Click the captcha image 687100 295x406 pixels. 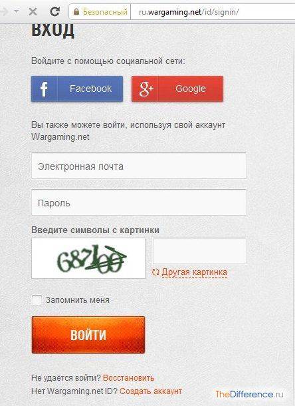(x=88, y=258)
